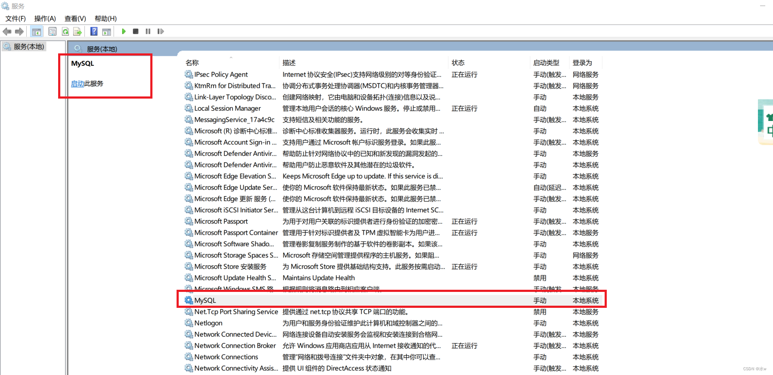
Task: Click the Stop service square icon
Action: point(136,31)
